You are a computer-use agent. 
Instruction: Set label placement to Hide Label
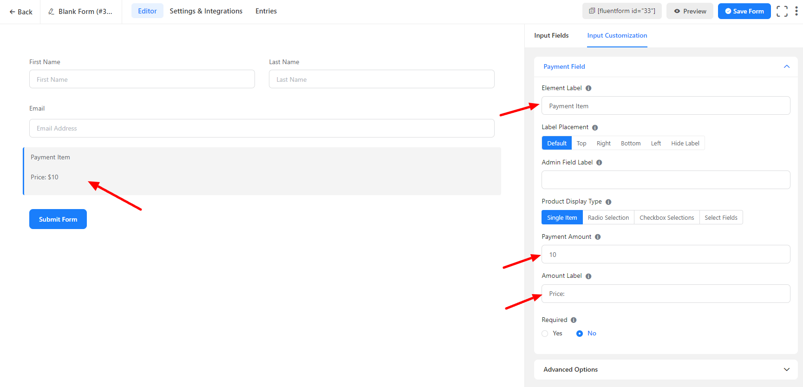point(685,143)
